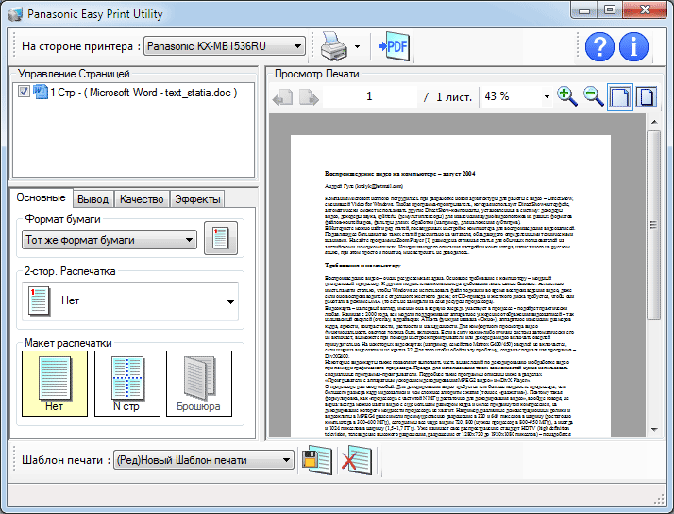Save the print template with floppy icon
The height and width of the screenshot is (514, 674).
pos(317,460)
